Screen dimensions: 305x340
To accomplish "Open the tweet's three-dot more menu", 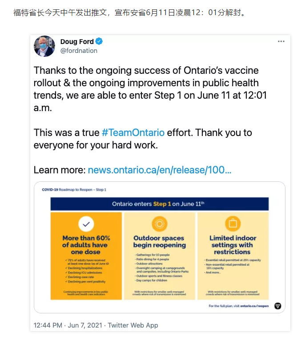I will [x=281, y=41].
